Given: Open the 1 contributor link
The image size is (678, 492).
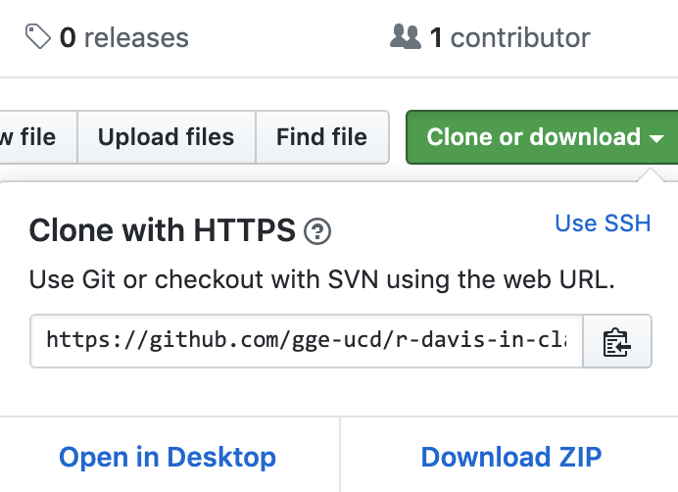Looking at the screenshot, I should pos(490,37).
